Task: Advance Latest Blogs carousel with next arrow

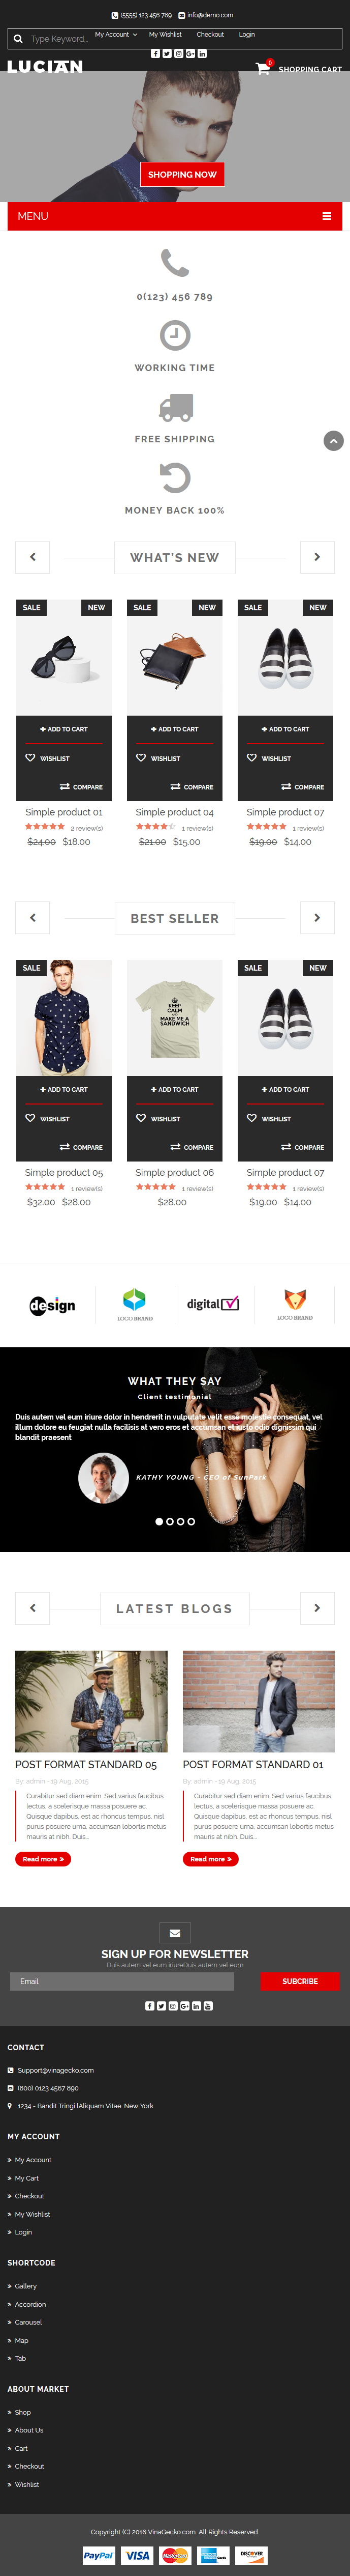Action: coord(317,1608)
